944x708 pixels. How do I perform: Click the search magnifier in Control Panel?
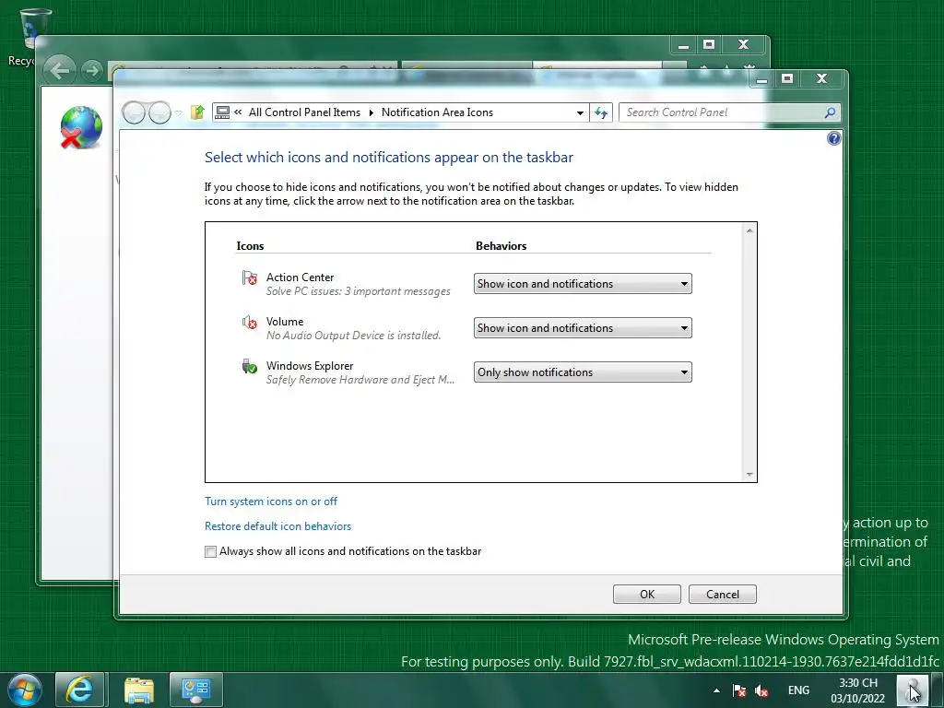pyautogui.click(x=830, y=112)
